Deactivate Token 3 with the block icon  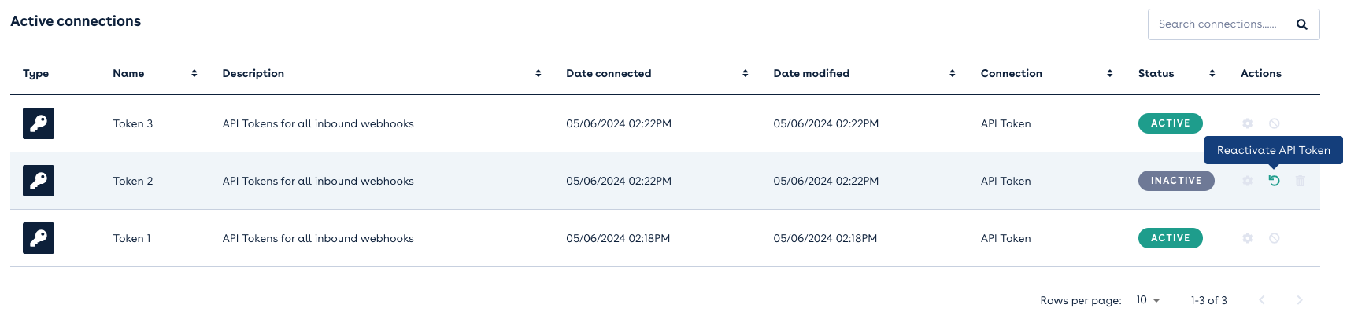coord(1274,123)
